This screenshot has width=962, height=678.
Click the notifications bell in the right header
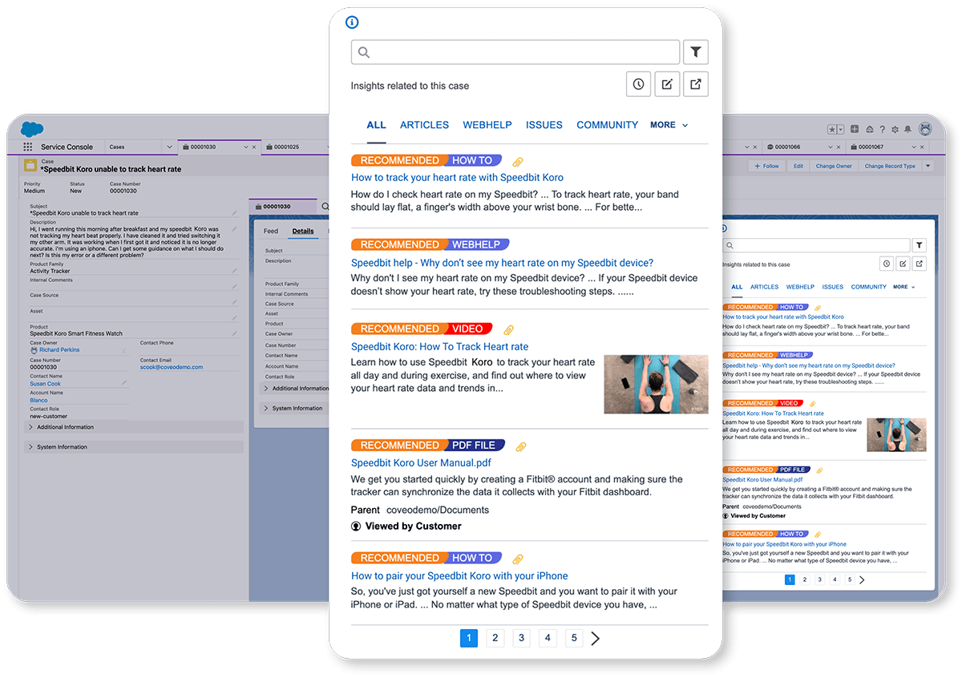(x=908, y=129)
